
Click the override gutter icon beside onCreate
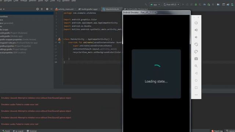pos(59,43)
